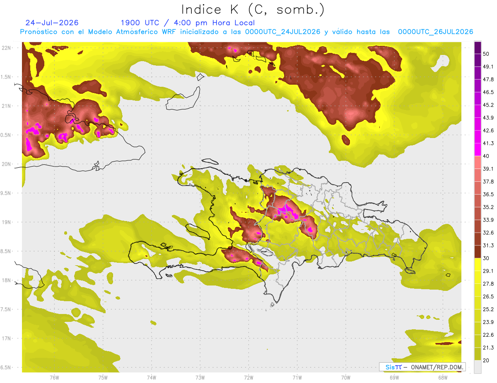This screenshot has height=383, width=497.
Task: Click the "26.5" value on the color scale
Action: pyautogui.click(x=488, y=297)
